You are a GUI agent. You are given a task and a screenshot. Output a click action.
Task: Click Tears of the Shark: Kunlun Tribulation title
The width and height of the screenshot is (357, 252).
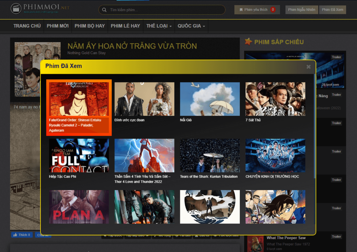pos(209,176)
